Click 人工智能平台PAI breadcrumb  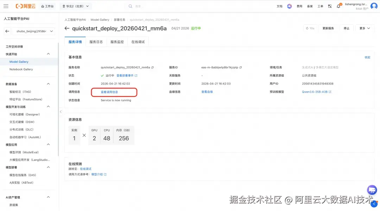[75, 20]
